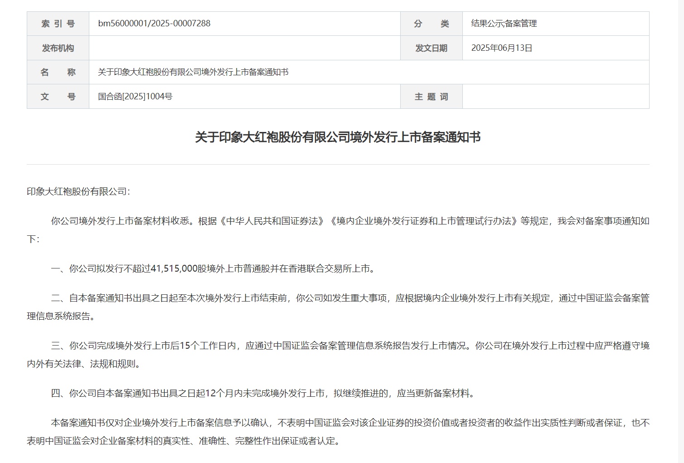684x463 pixels.
Task: Click the closing paragraph starting 本备案通知书仅对
Action: 338,432
